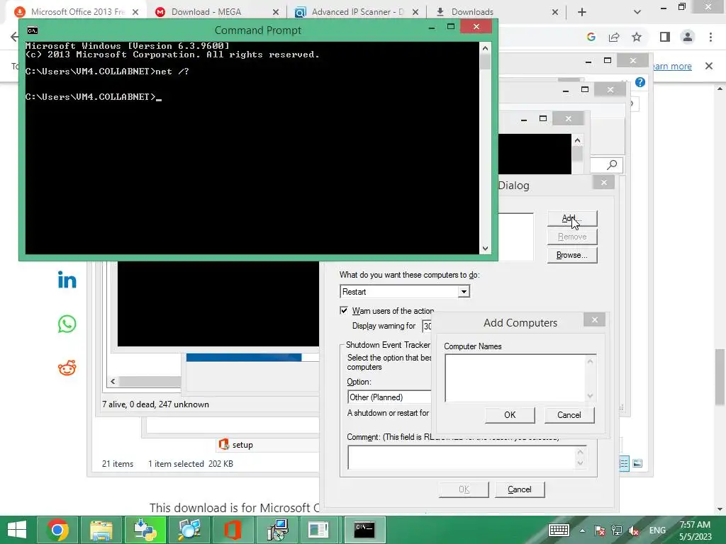
Task: Click the blue progress bar
Action: click(x=244, y=357)
